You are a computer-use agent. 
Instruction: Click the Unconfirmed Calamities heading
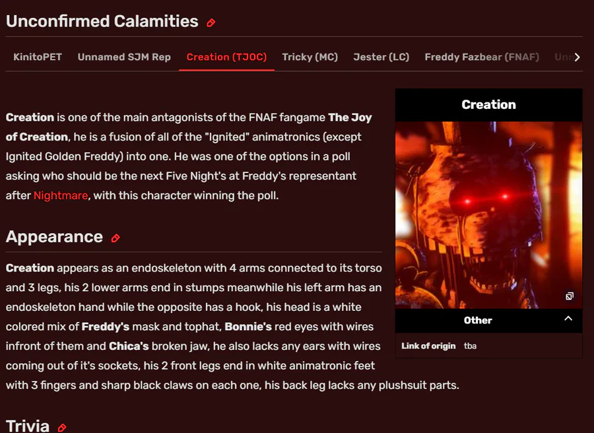coord(102,21)
